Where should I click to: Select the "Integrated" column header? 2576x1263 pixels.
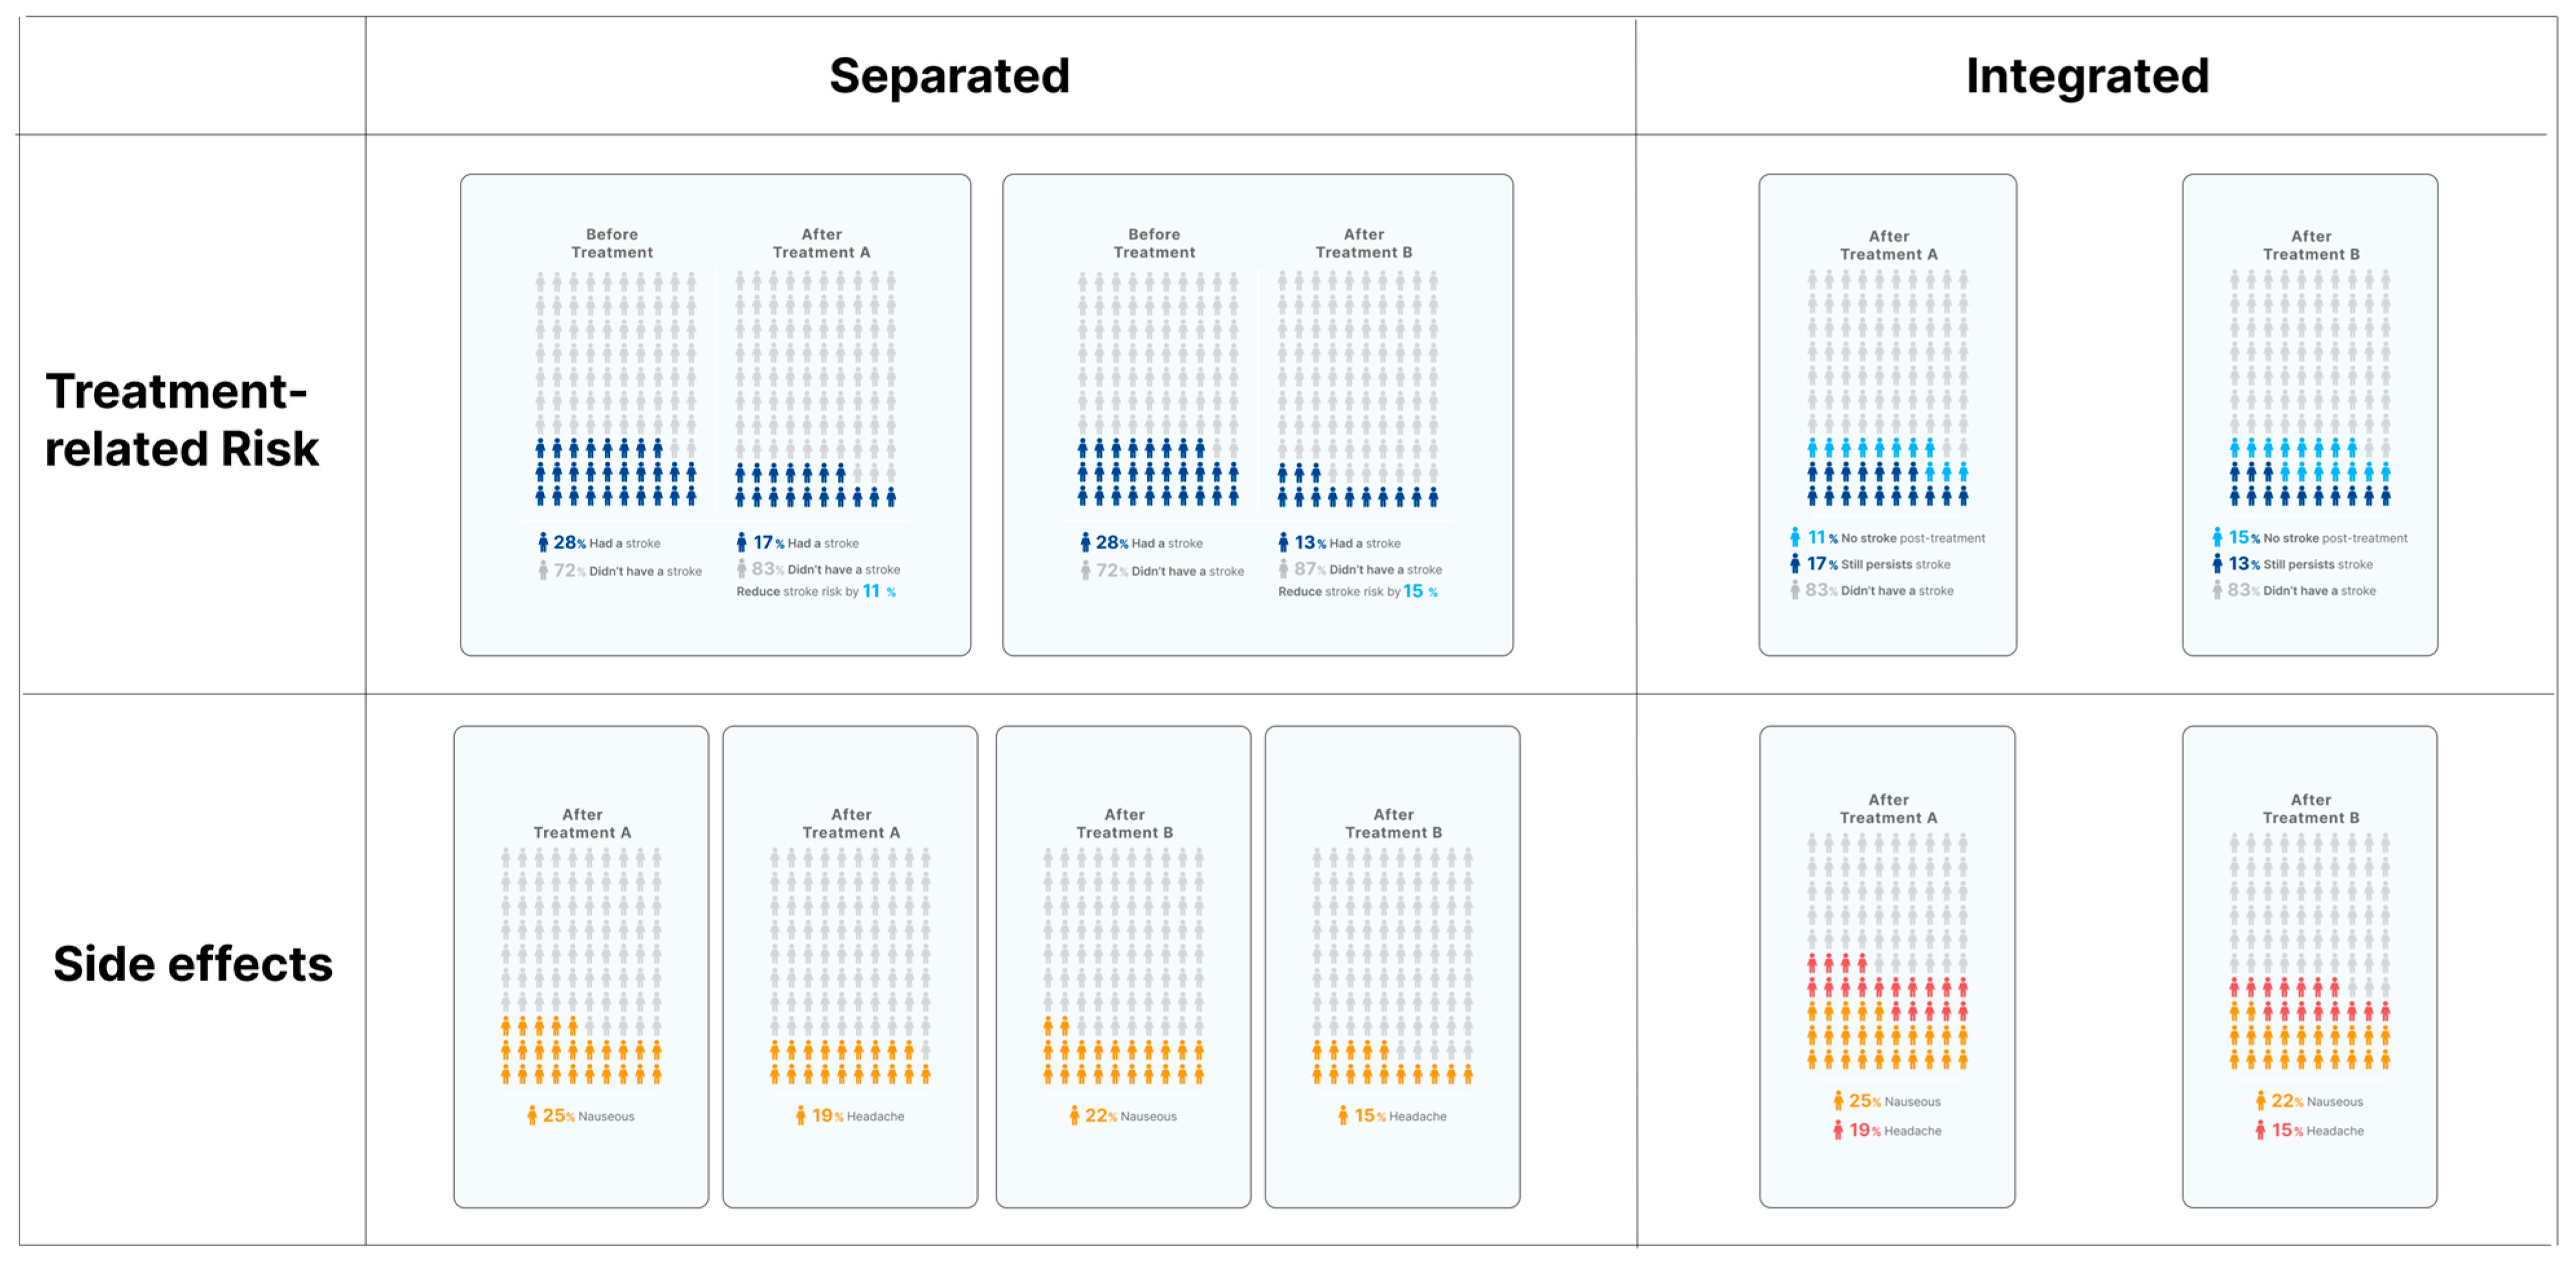[x=2087, y=76]
